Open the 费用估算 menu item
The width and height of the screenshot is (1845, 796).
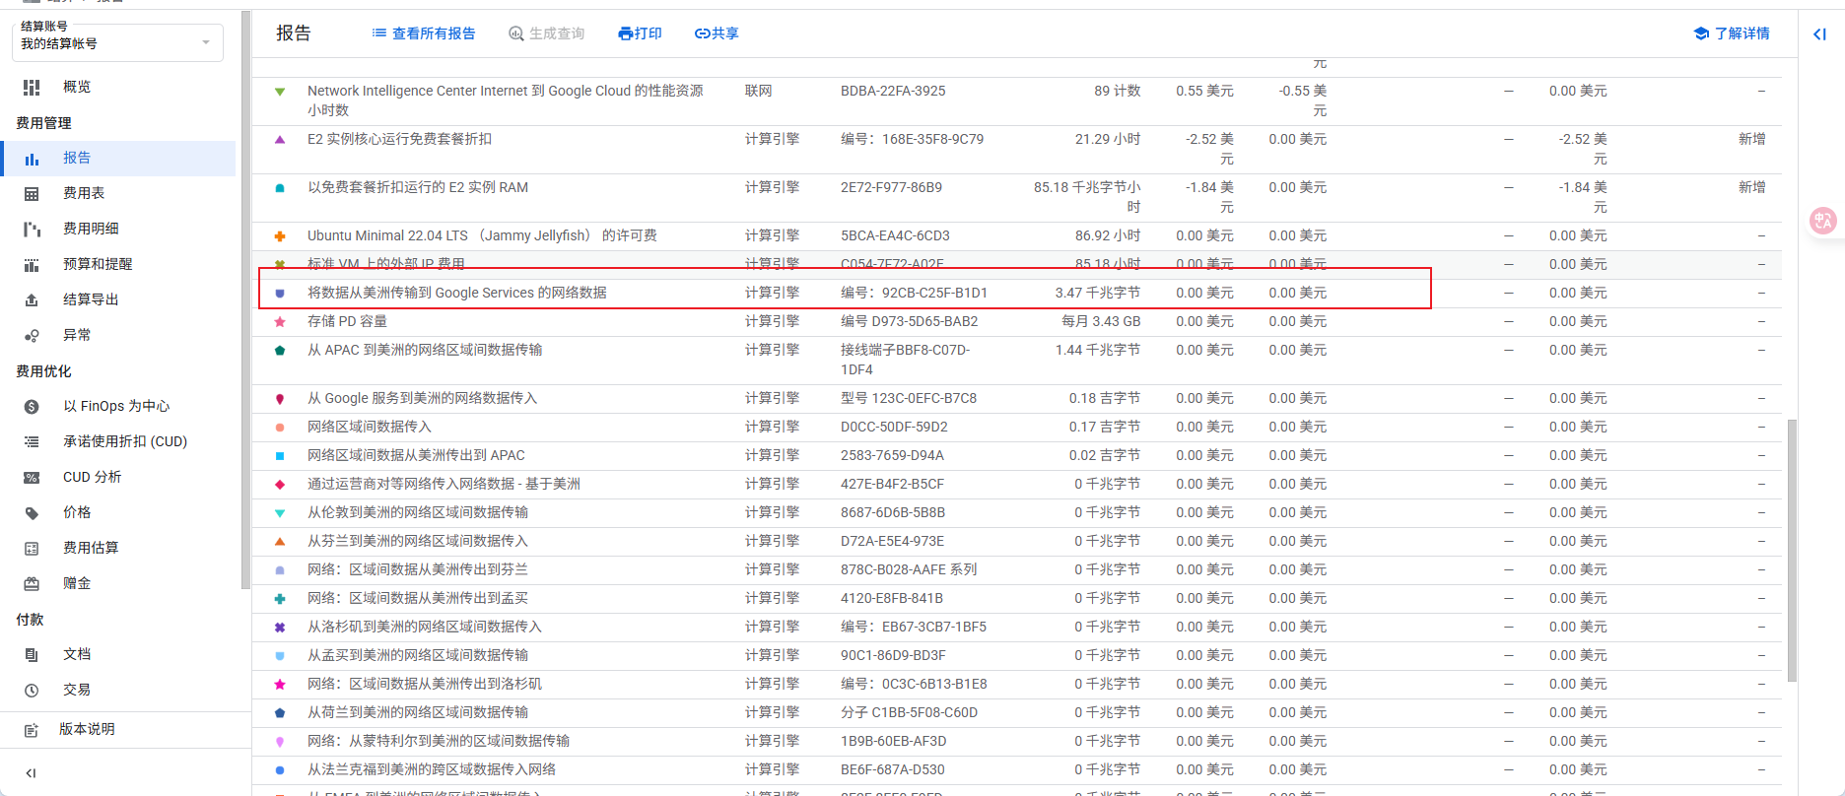point(91,548)
